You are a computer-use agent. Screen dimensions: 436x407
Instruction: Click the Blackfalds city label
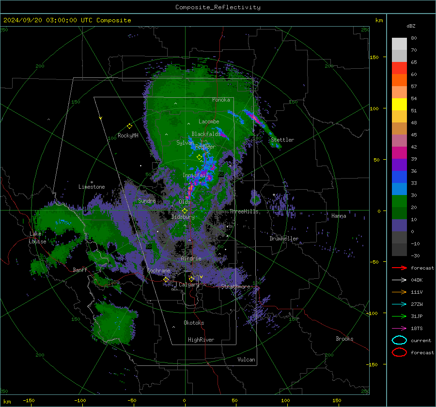click(206, 134)
